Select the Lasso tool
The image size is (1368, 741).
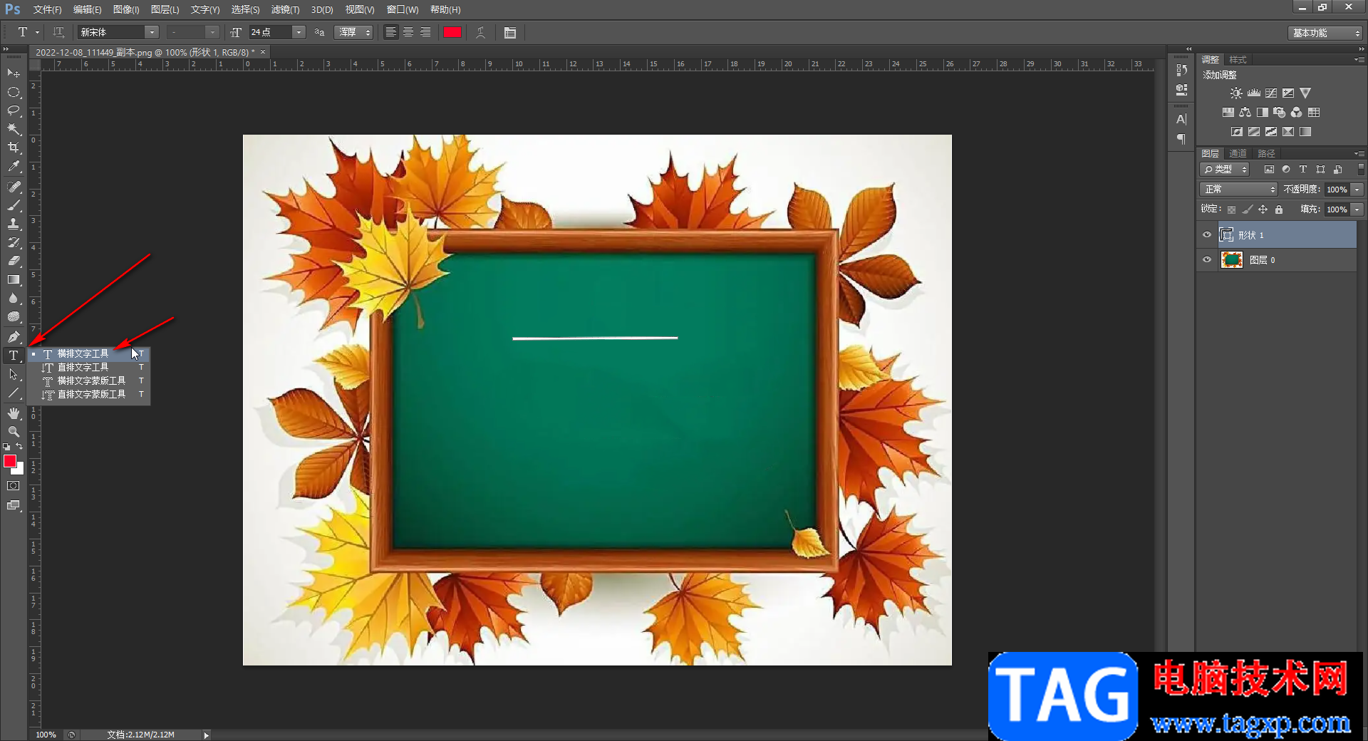pyautogui.click(x=14, y=110)
